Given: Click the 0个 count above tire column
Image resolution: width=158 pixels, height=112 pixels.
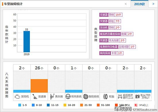Looking at the screenshot, I should coord(108,68).
